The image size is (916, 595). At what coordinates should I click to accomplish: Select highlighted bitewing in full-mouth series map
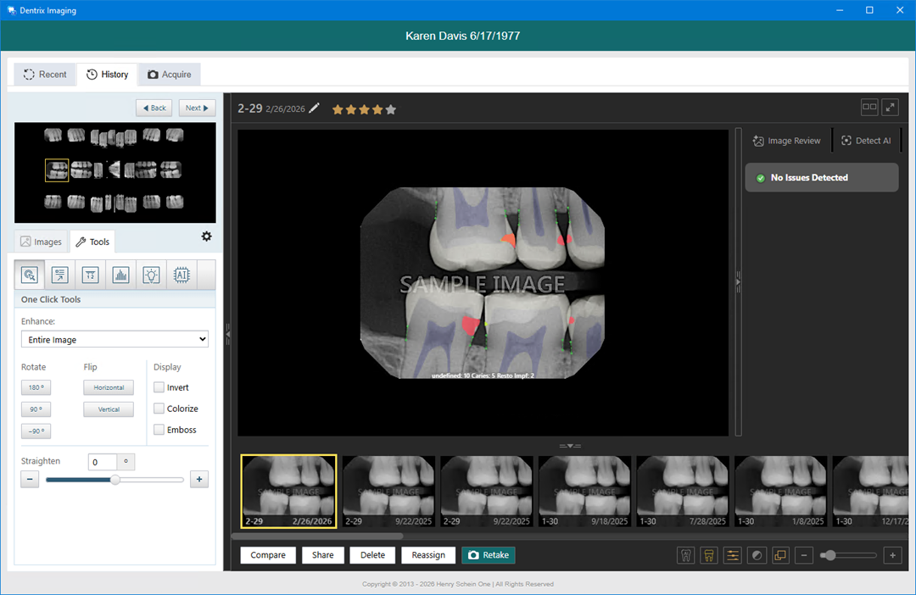point(57,170)
